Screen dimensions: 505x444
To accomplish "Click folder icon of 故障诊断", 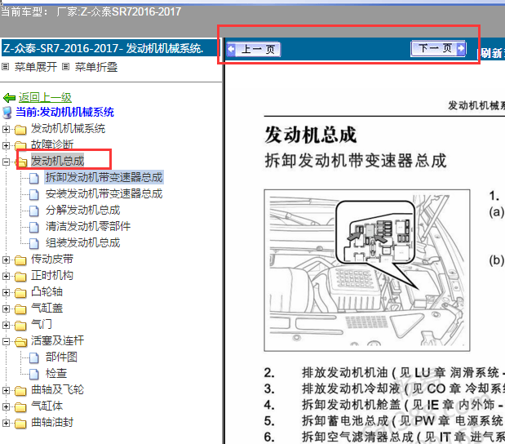I will coord(20,146).
